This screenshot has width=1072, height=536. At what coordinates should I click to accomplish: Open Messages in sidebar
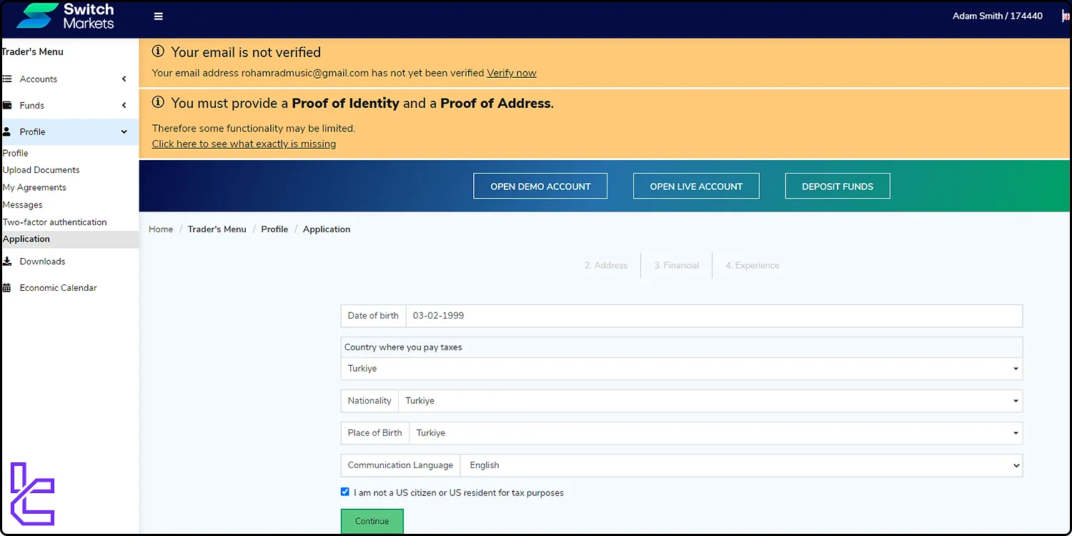point(23,205)
